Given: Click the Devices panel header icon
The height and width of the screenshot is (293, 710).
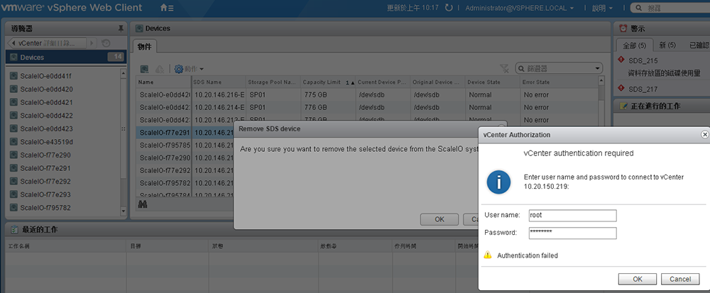Looking at the screenshot, I should pyautogui.click(x=139, y=28).
